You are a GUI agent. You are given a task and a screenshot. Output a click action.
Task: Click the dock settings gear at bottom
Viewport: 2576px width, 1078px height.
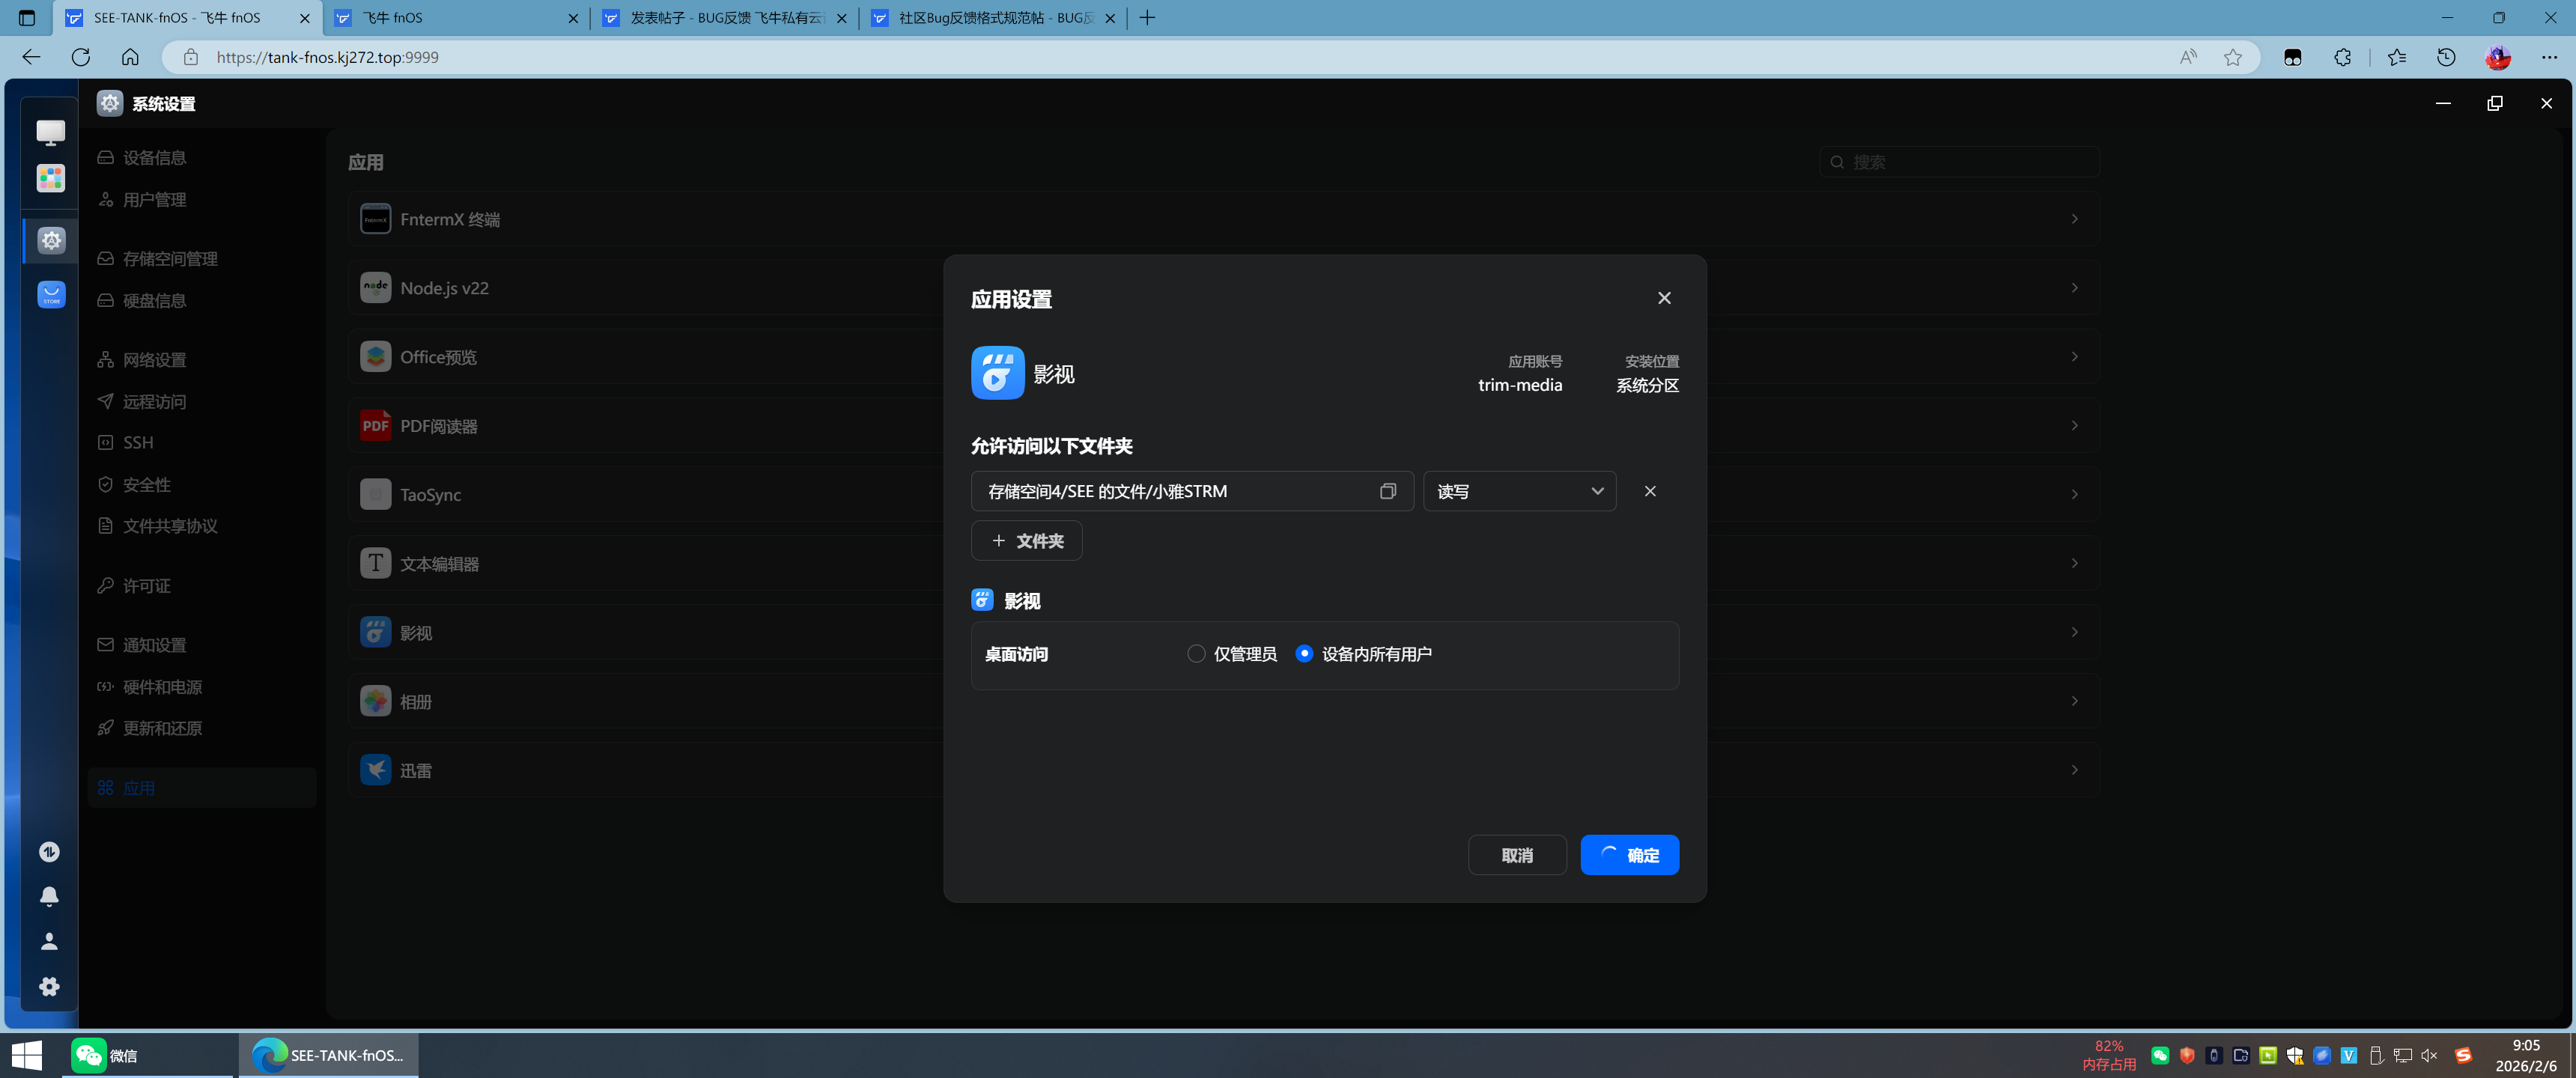(x=49, y=987)
